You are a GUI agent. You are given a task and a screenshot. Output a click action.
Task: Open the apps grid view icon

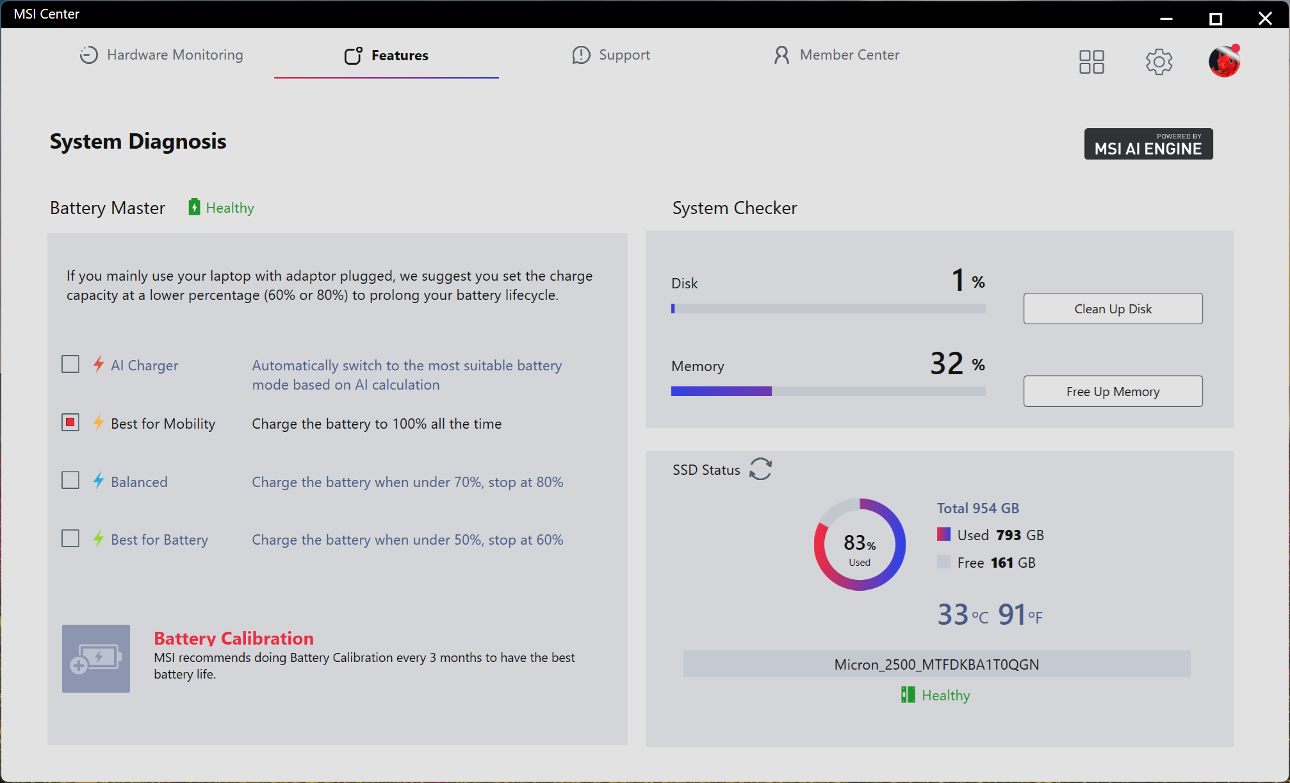1091,62
